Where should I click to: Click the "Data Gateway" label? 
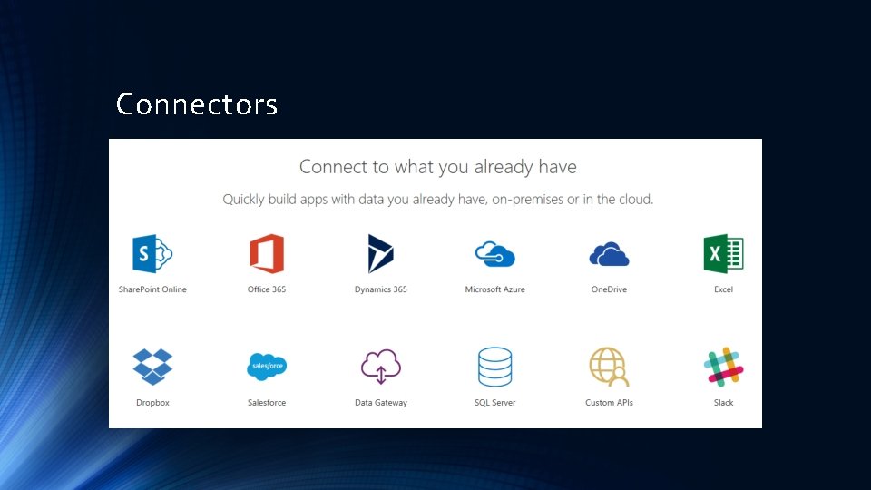click(x=381, y=403)
